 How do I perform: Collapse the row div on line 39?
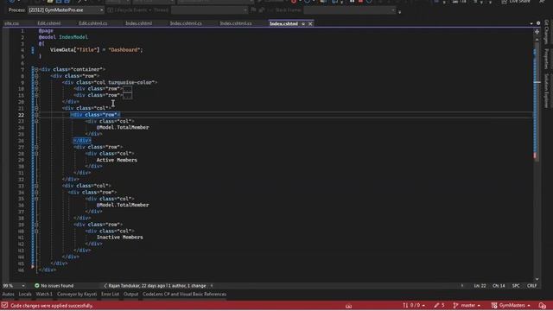36,225
